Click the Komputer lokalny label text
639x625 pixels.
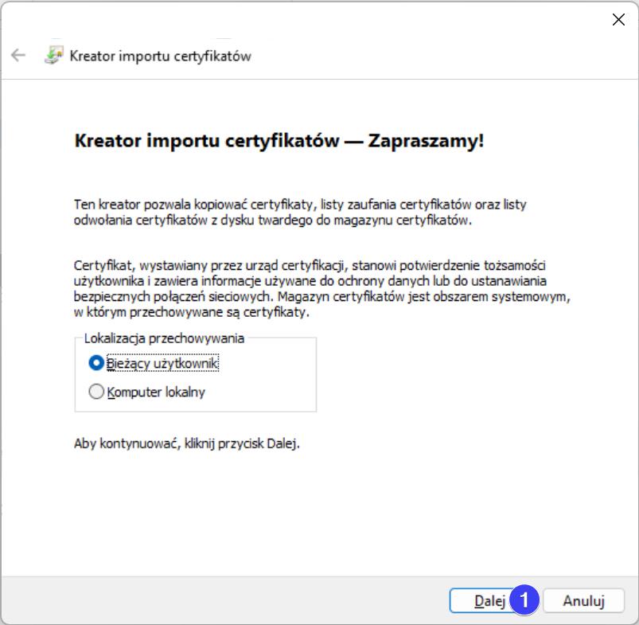(156, 392)
